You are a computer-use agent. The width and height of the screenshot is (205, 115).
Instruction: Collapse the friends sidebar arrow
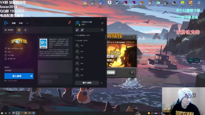click(x=101, y=83)
